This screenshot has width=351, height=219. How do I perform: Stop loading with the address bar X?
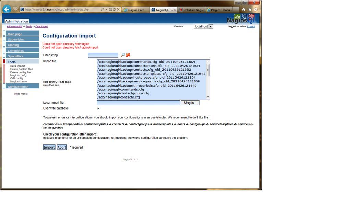click(x=118, y=9)
